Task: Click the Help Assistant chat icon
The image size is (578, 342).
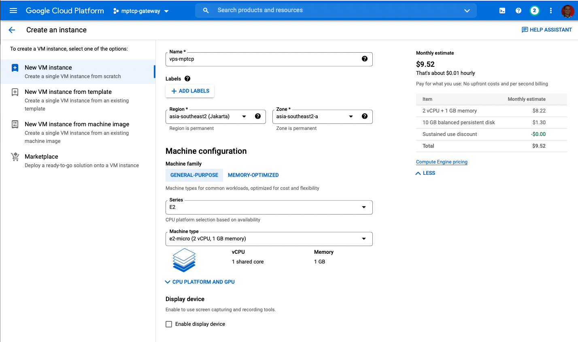Action: tap(525, 30)
